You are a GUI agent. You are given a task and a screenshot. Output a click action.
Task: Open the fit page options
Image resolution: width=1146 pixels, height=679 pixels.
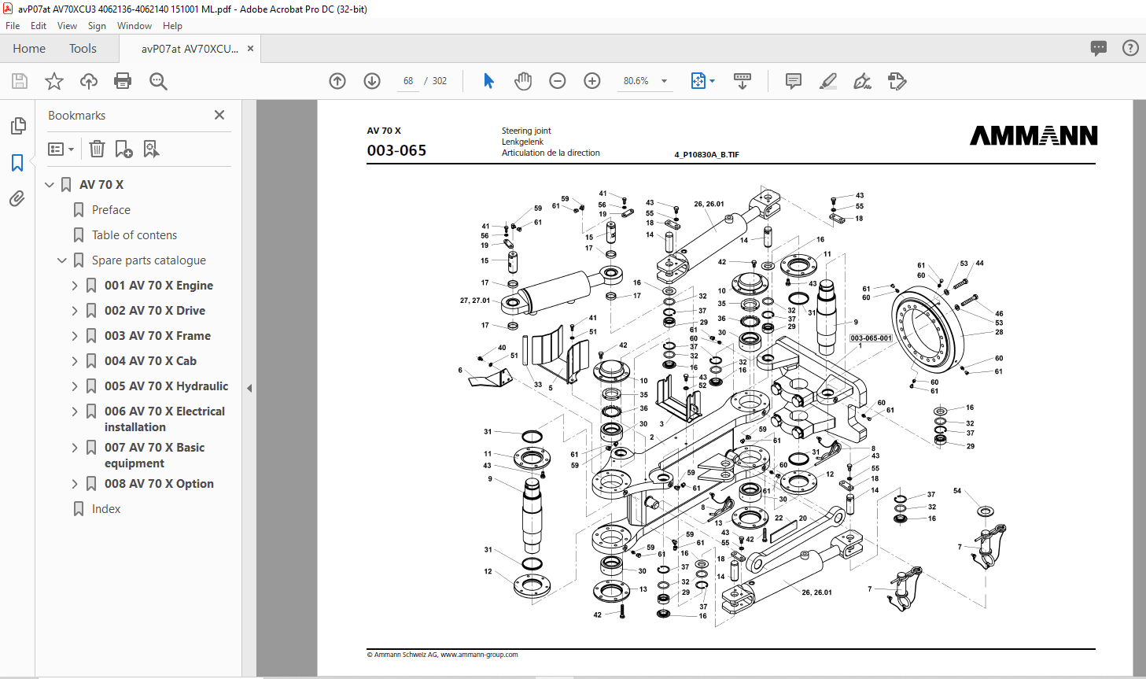coord(702,81)
